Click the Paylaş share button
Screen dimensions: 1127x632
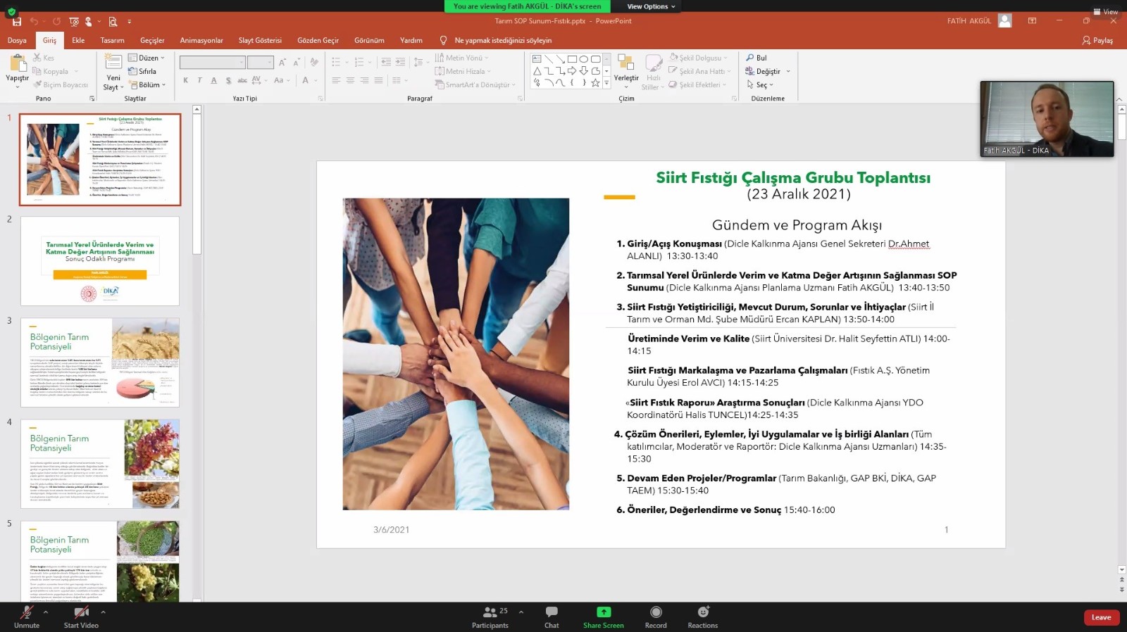1097,40
